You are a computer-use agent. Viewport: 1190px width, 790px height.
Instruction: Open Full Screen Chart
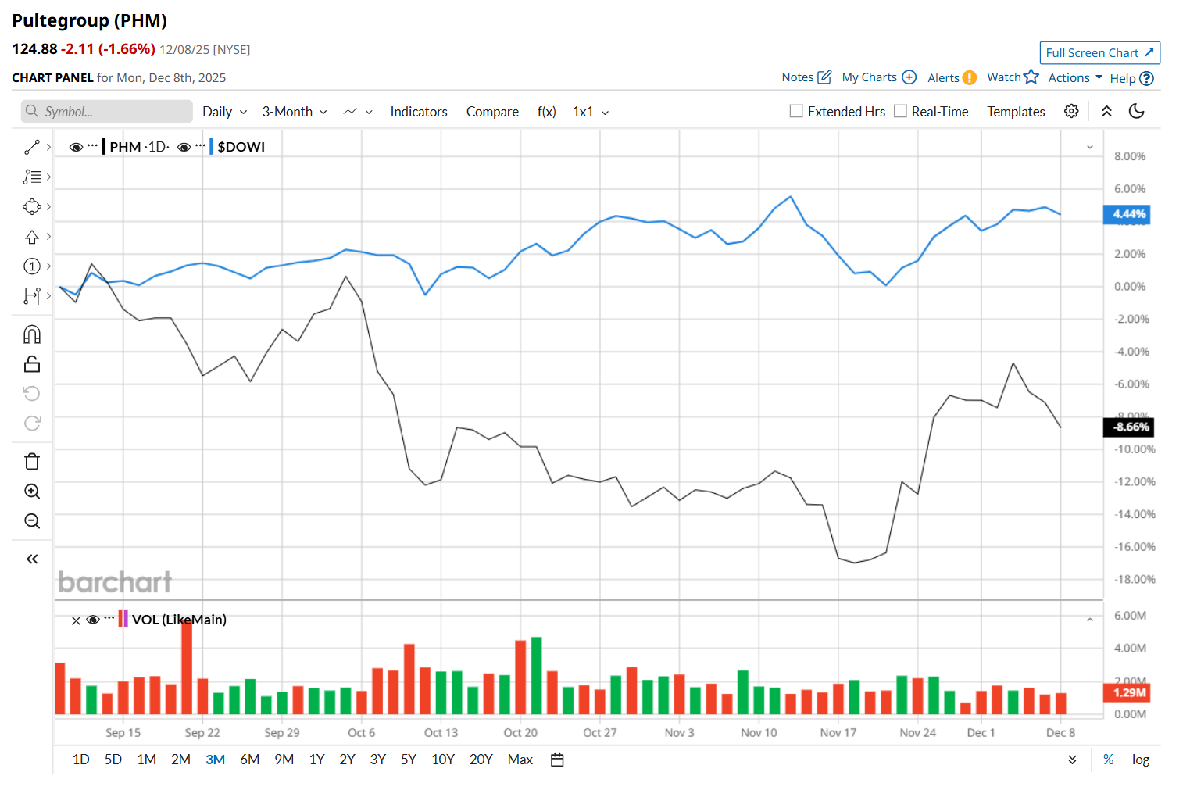coord(1099,52)
